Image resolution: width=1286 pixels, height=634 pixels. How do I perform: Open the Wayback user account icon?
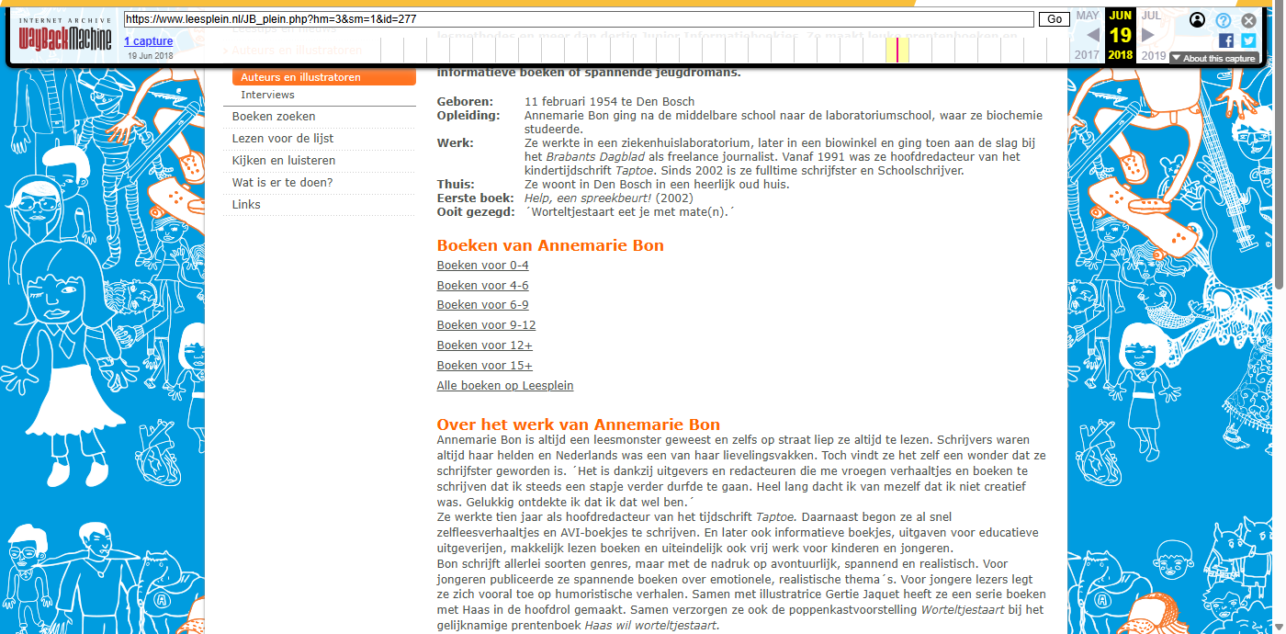click(1197, 20)
